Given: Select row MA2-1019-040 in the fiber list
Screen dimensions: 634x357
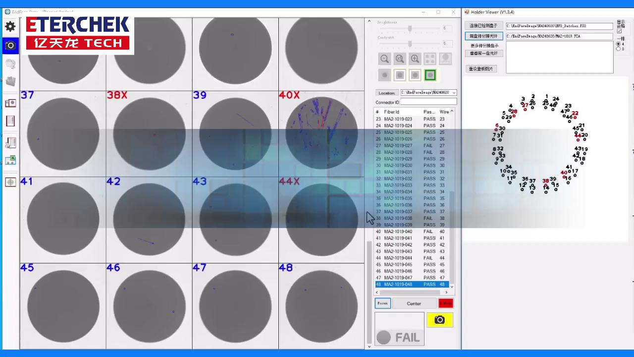Looking at the screenshot, I should click(x=398, y=232).
